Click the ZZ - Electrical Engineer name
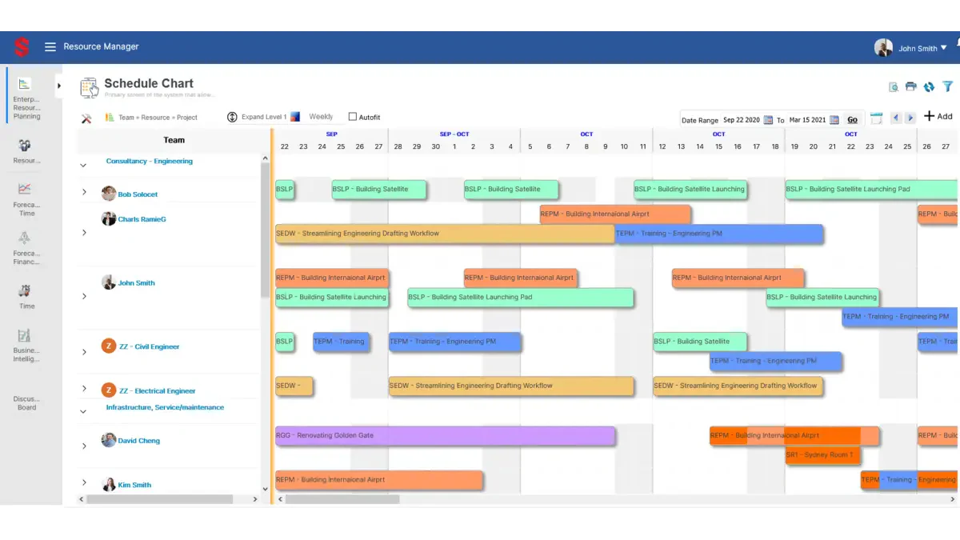 coord(158,391)
